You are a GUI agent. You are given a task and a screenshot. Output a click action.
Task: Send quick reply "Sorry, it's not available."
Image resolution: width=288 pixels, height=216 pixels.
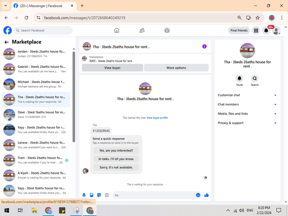tap(116, 168)
